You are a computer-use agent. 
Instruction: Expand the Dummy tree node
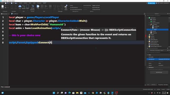tap(149, 31)
